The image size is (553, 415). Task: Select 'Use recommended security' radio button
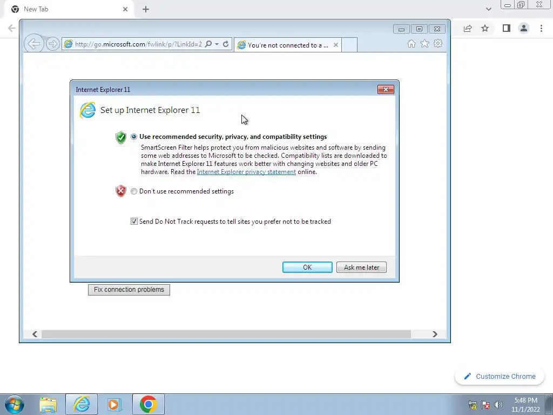click(134, 137)
